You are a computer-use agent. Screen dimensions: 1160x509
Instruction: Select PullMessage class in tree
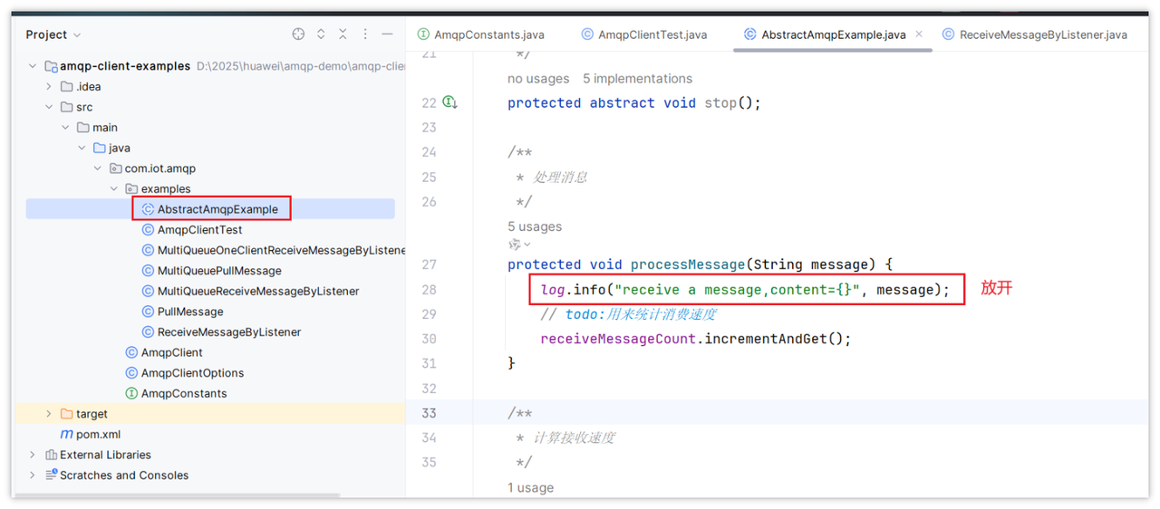[190, 312]
